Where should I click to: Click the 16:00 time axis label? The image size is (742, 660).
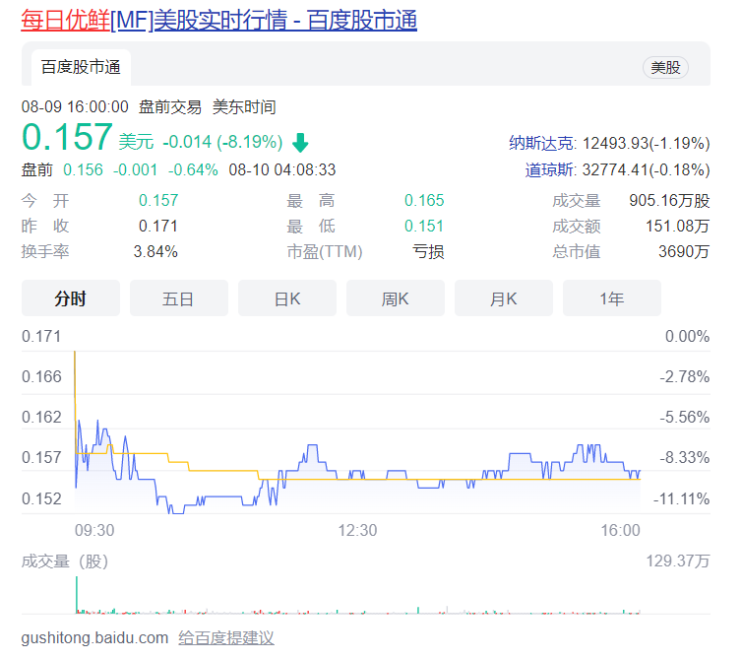(x=620, y=530)
